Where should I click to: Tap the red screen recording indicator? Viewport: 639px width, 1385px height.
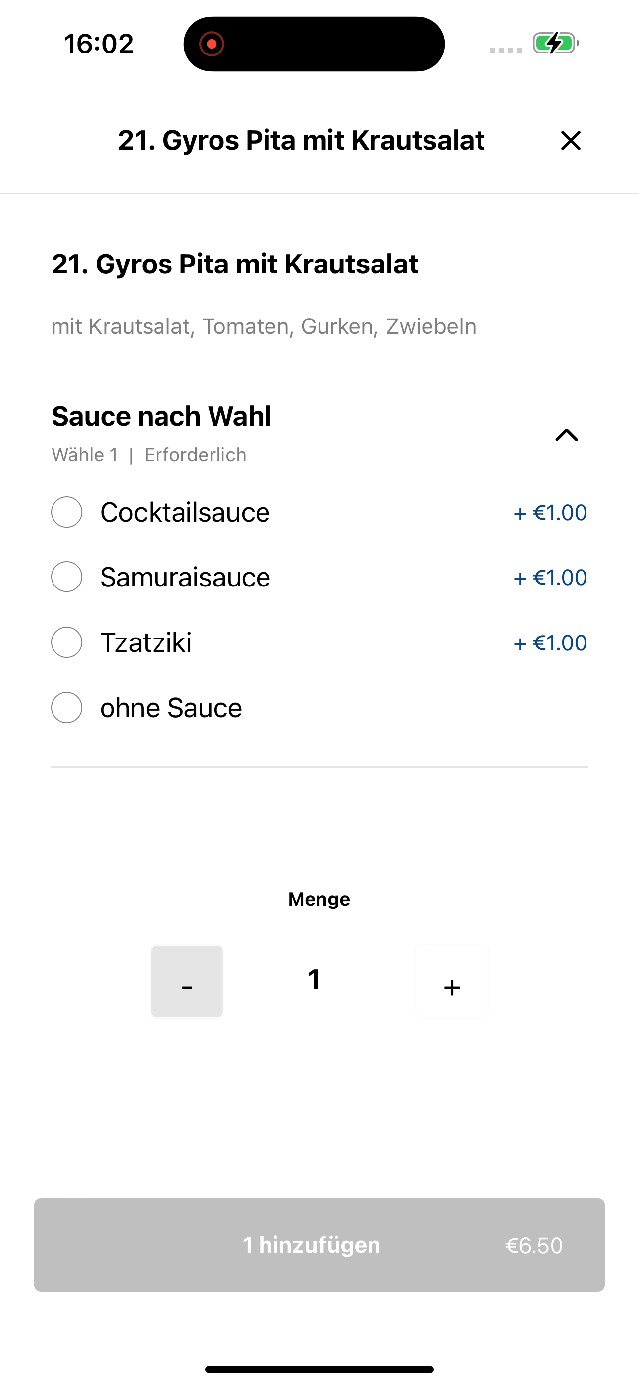tap(212, 44)
